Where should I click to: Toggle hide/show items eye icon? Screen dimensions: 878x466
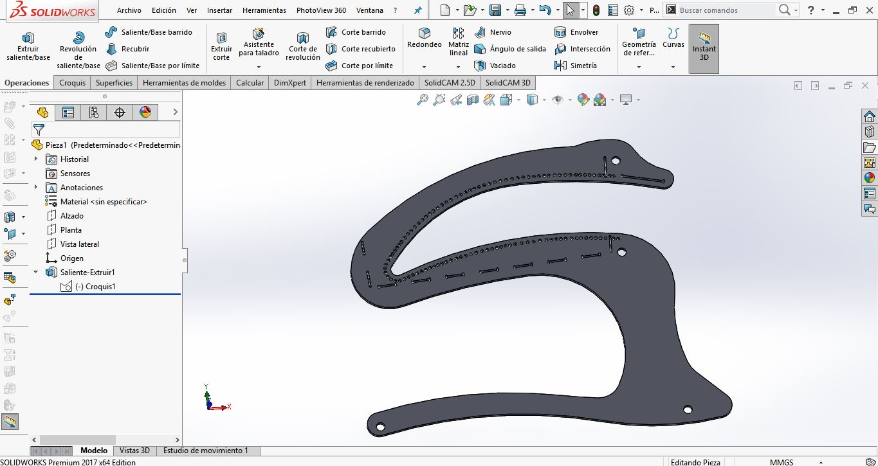558,100
